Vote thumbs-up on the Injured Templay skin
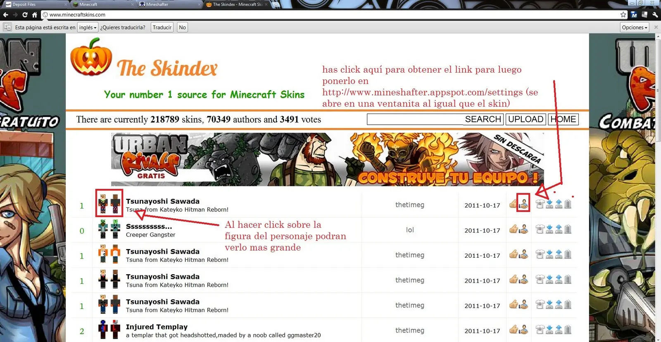The width and height of the screenshot is (661, 342). tap(514, 329)
